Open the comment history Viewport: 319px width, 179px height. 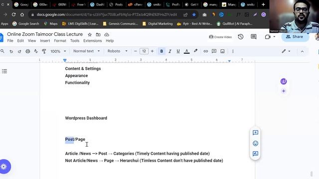point(254,37)
